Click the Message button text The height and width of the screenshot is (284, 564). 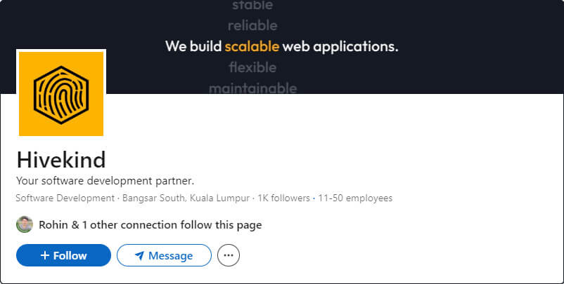point(170,256)
